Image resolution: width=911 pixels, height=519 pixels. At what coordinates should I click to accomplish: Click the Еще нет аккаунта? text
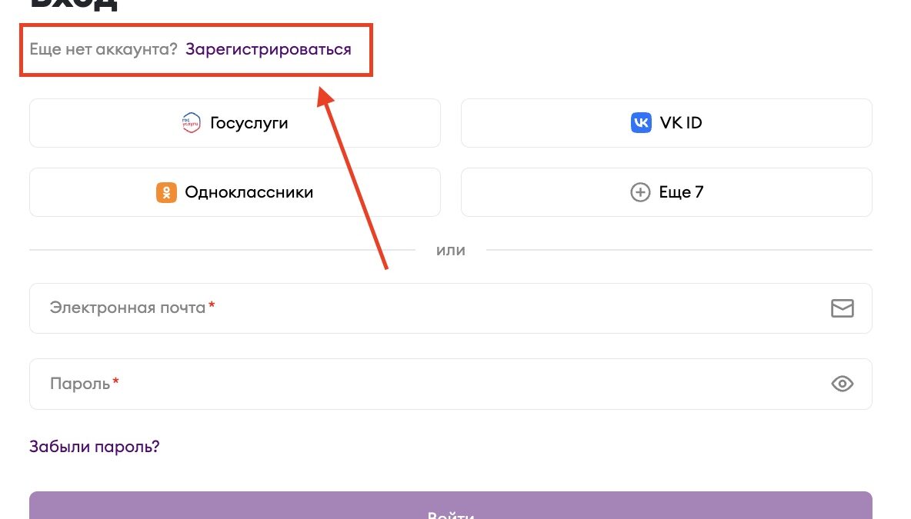(x=103, y=49)
